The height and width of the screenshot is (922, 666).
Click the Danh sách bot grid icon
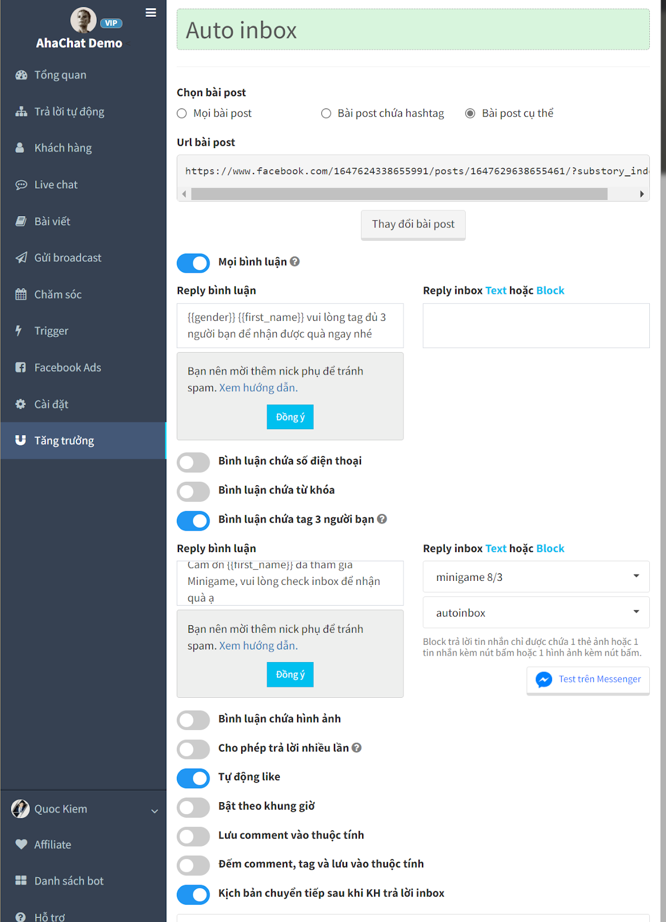pyautogui.click(x=21, y=881)
